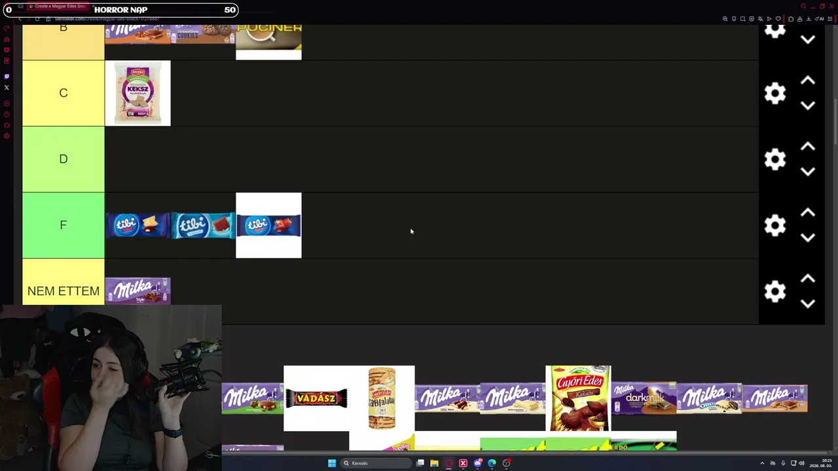Open the browser profile icon
This screenshot has width=838, height=471.
(799, 19)
